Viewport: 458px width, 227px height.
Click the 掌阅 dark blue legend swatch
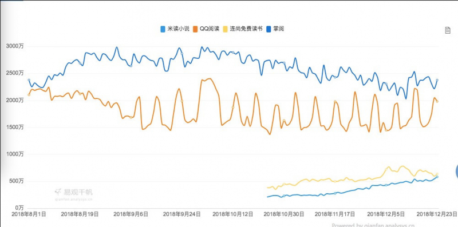(x=269, y=29)
